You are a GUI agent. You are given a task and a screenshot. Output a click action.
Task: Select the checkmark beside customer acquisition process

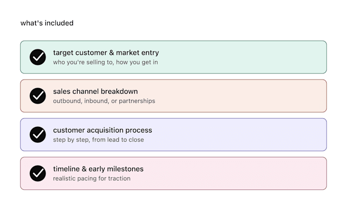click(x=38, y=135)
